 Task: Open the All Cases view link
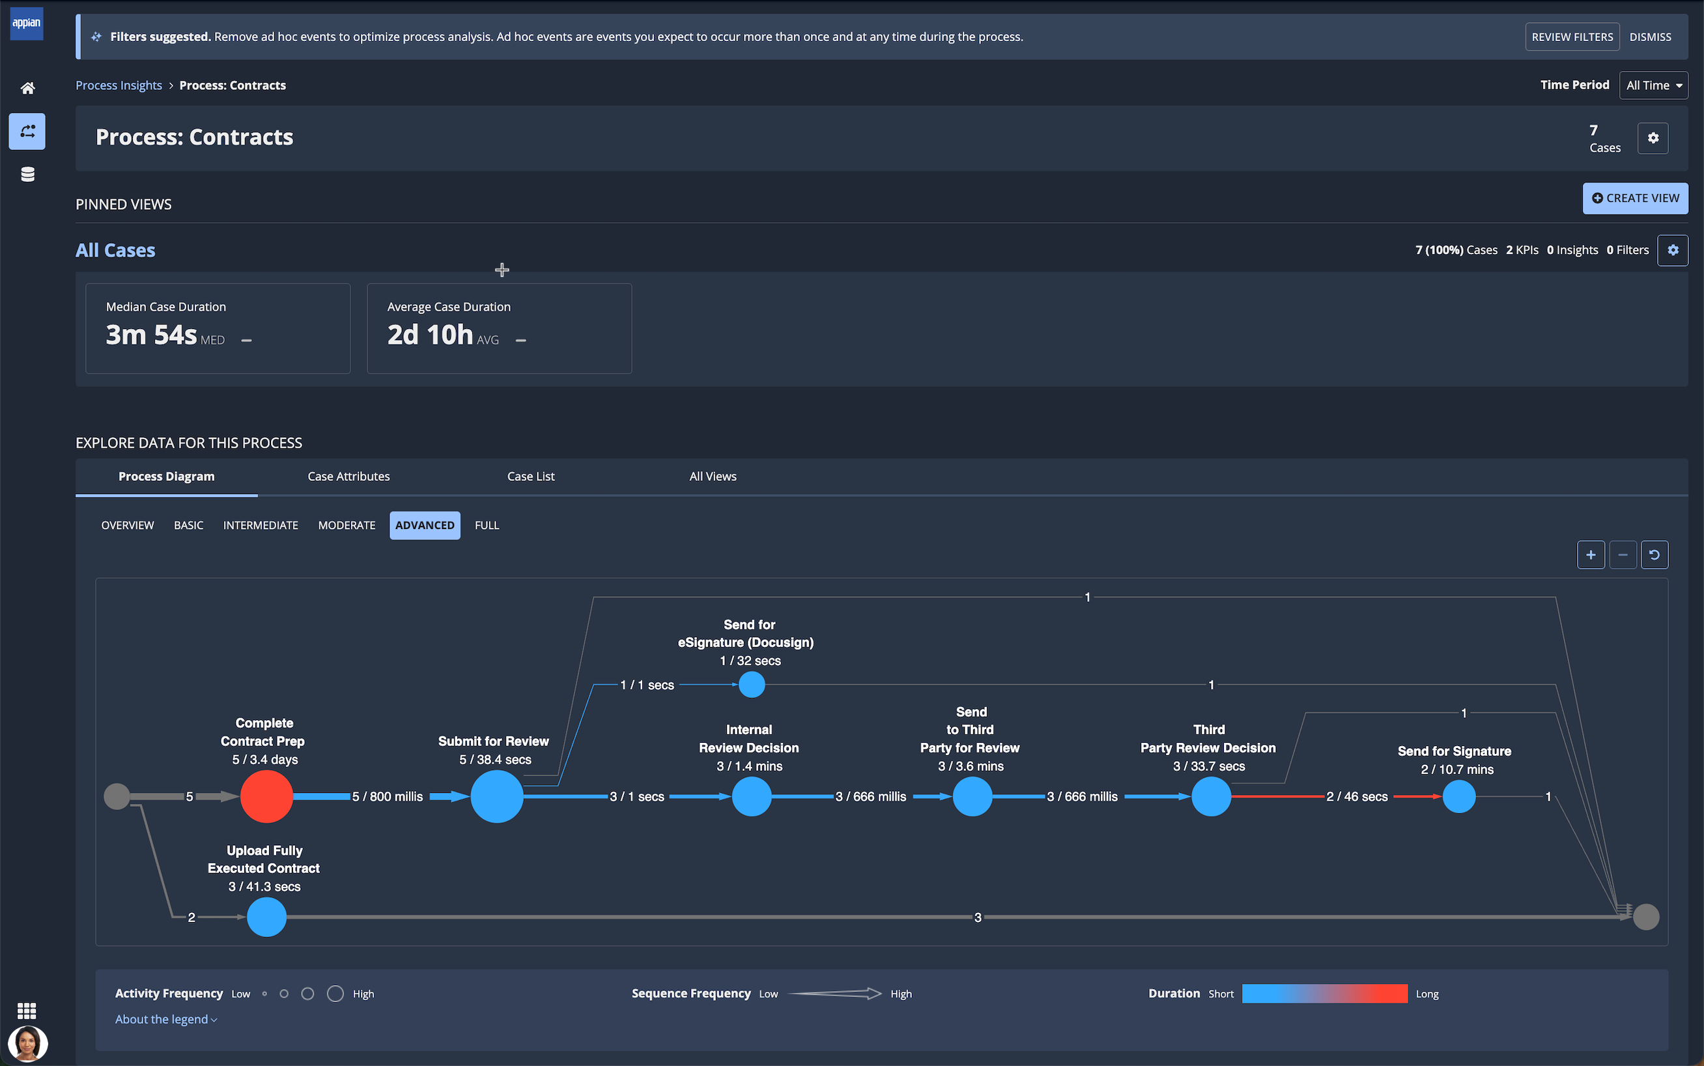click(x=115, y=250)
